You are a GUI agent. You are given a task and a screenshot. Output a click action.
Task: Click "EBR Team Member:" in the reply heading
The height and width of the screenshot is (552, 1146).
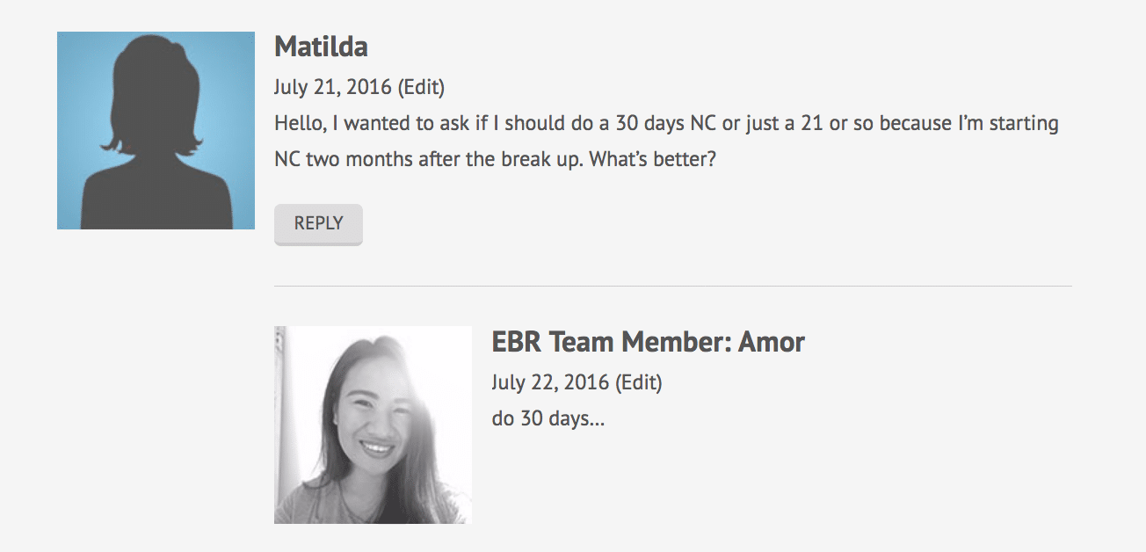pos(611,341)
